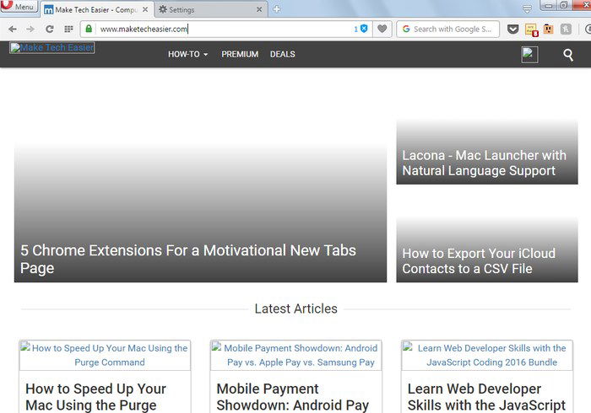
Task: Expand the HOW-TO dropdown menu
Action: pyautogui.click(x=187, y=54)
